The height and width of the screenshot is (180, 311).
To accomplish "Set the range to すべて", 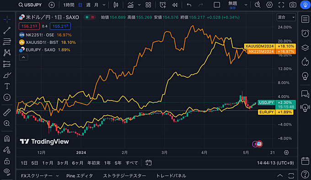I will tap(132, 163).
